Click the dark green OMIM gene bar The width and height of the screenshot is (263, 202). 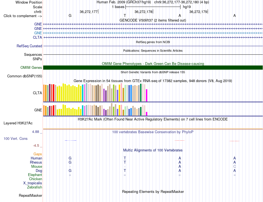(x=153, y=67)
